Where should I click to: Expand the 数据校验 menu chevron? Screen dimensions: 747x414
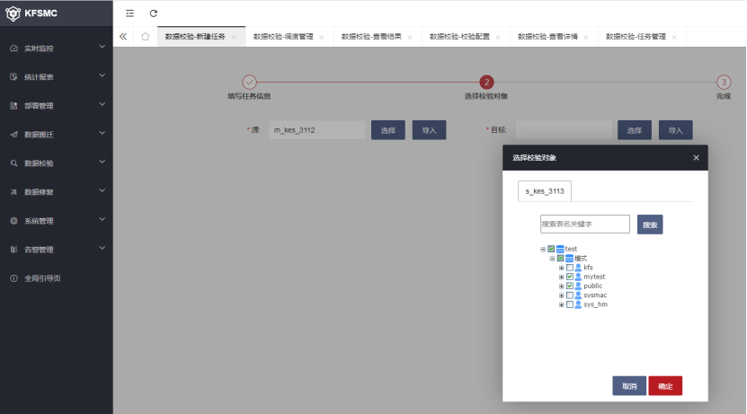(x=102, y=162)
